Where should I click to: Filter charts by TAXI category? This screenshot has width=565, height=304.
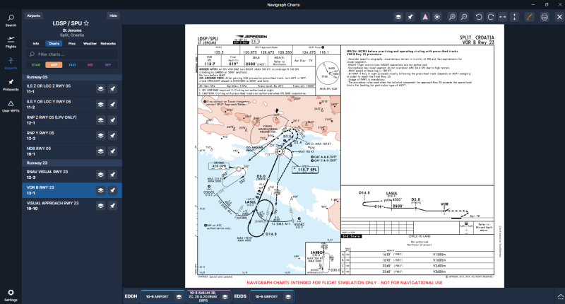(x=72, y=65)
